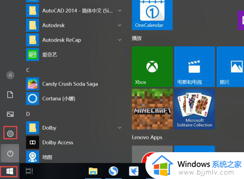Open the Settings gear in Start sidebar
Image resolution: width=244 pixels, height=179 pixels.
pos(10,134)
